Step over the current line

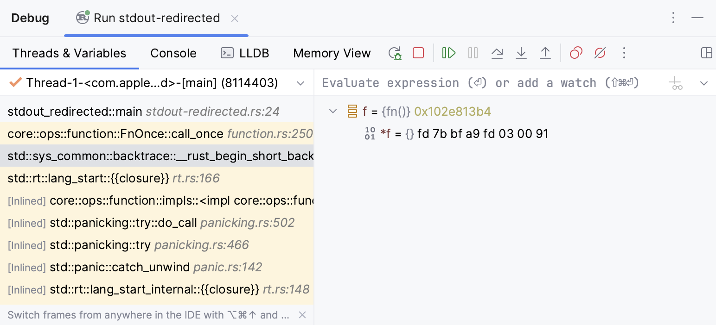[497, 52]
